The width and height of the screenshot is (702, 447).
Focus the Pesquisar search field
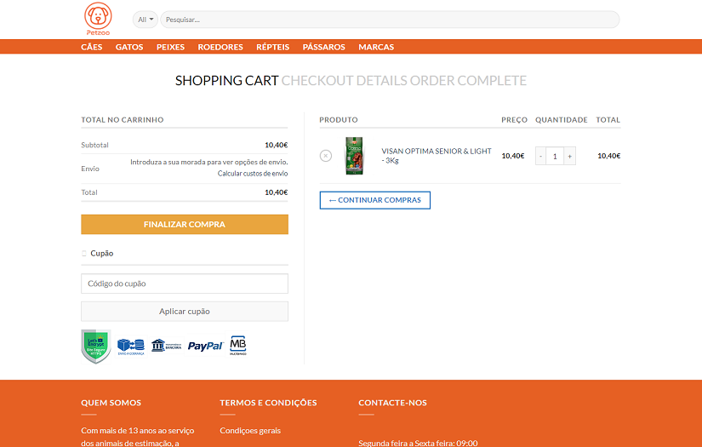pyautogui.click(x=390, y=20)
